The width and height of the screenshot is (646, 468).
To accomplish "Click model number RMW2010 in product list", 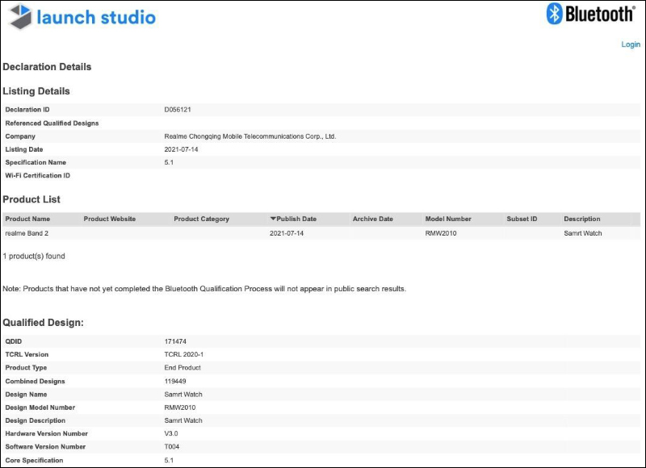I will coord(441,233).
